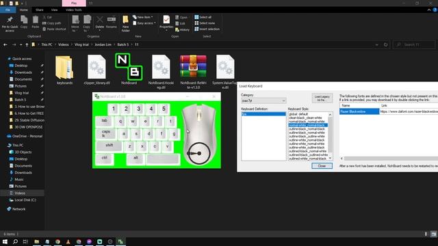Select the NohBoard.Hooking.dll file
Screen dimensions: 438x246
click(x=161, y=72)
